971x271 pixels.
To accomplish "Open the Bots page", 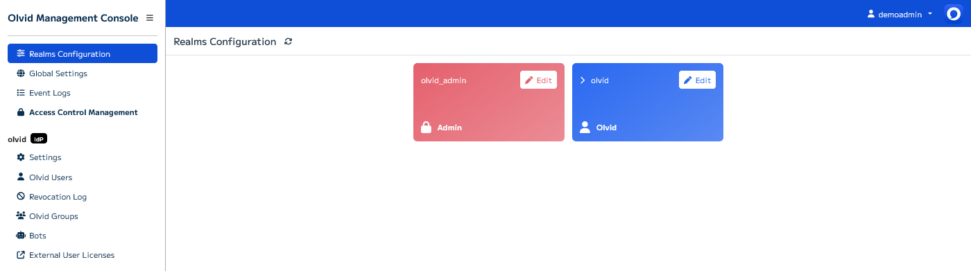I will [83, 235].
